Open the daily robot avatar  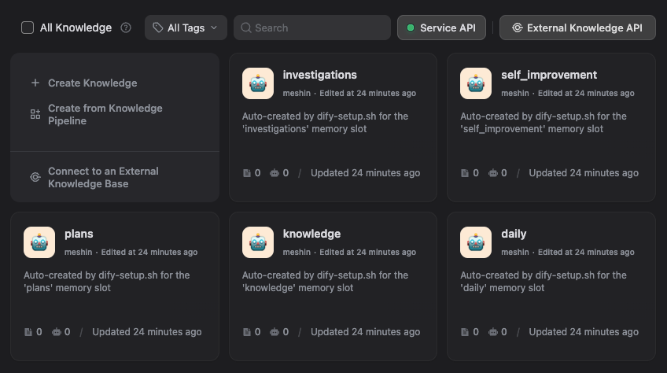(x=476, y=242)
